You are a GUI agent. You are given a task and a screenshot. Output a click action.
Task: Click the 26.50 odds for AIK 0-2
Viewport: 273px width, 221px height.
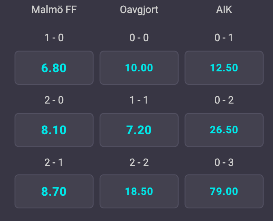pos(224,130)
